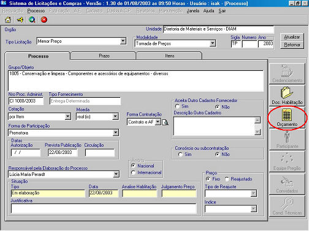Open the Forma de Participação dropdown
This screenshot has width=309, height=231.
[x=115, y=133]
